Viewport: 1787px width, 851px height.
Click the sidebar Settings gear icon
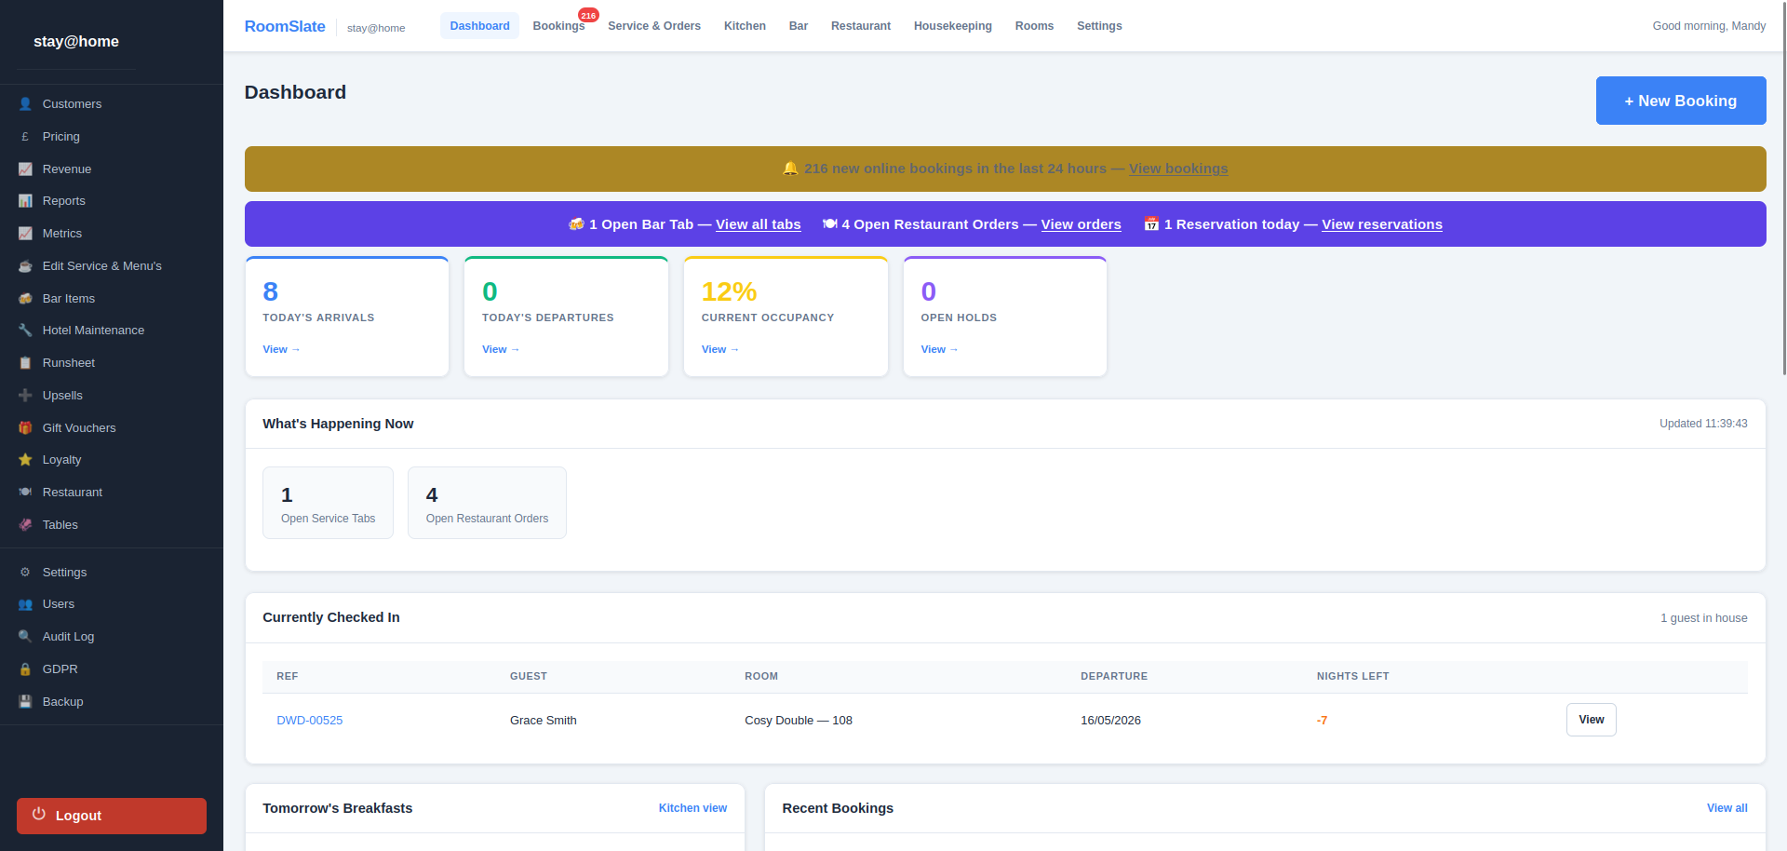point(25,573)
